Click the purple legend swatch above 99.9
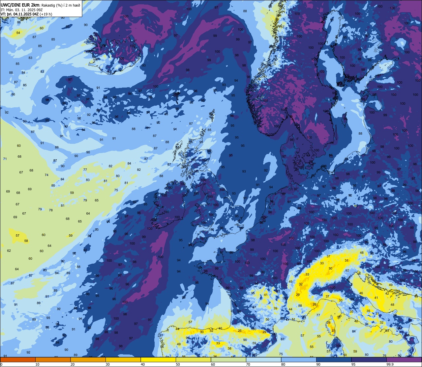 tap(404, 359)
